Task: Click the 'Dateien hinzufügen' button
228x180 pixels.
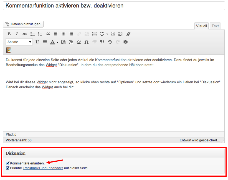Action: [x=23, y=24]
